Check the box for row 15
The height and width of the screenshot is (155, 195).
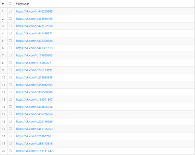coord(10,114)
